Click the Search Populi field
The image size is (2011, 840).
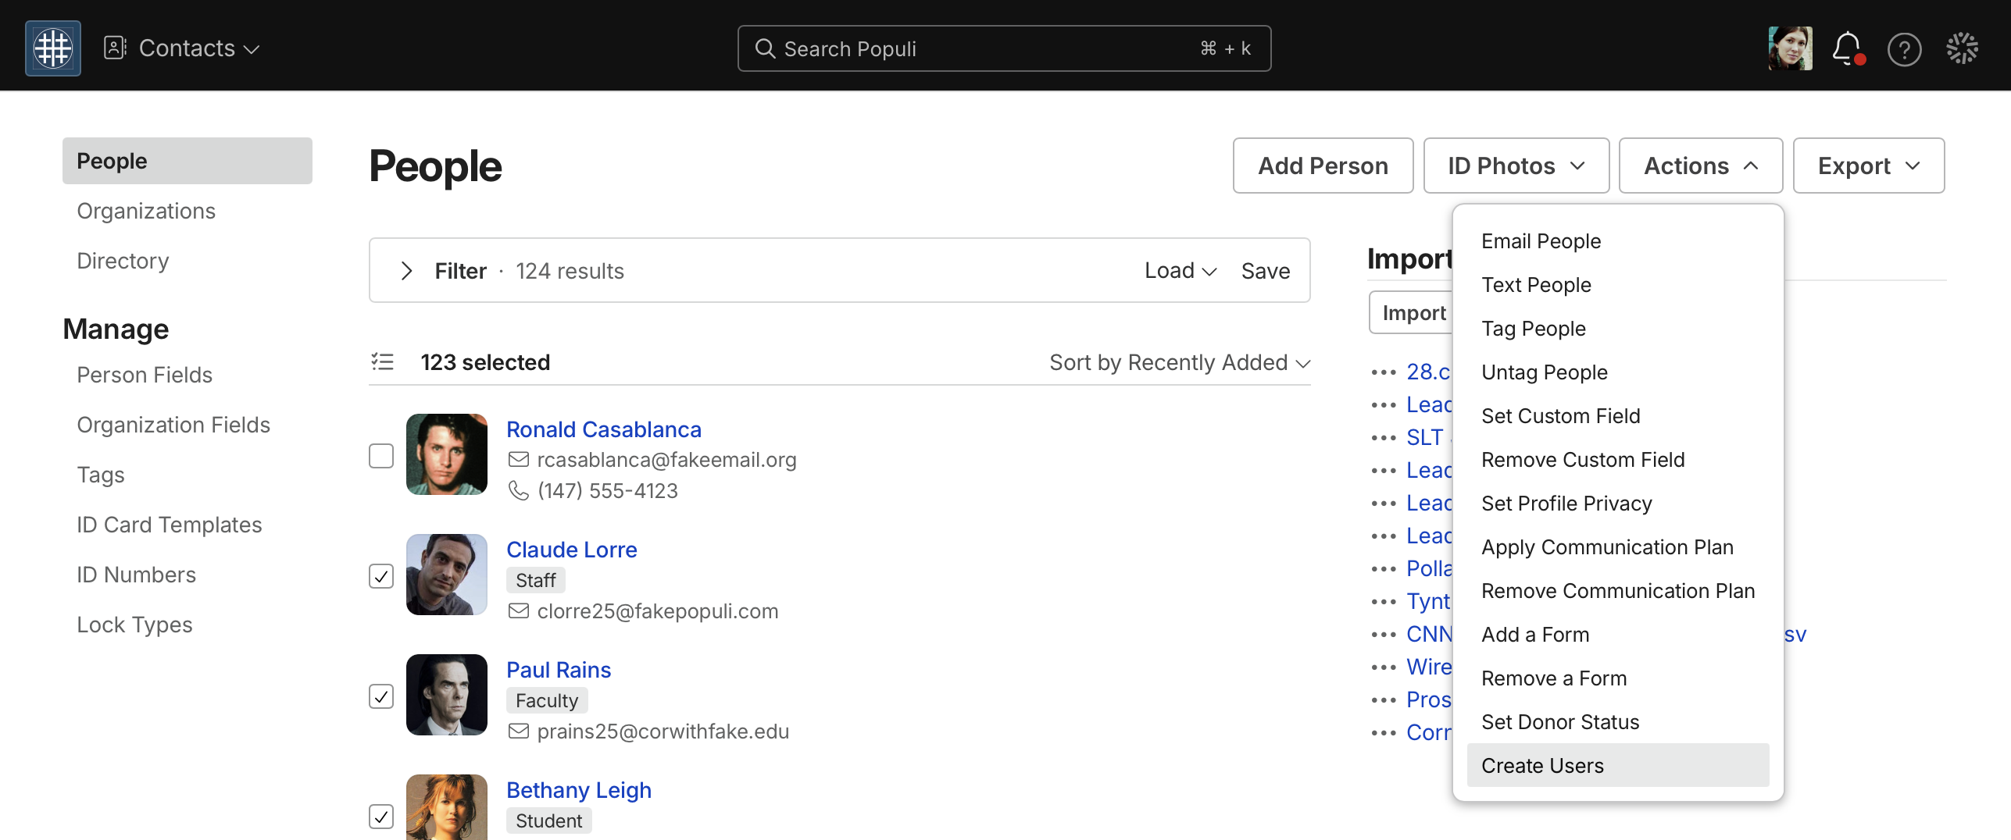click(x=1004, y=48)
